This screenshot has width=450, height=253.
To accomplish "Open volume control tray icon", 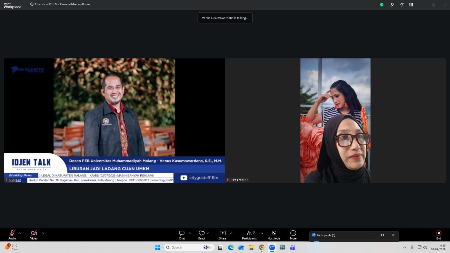I will click(425, 247).
